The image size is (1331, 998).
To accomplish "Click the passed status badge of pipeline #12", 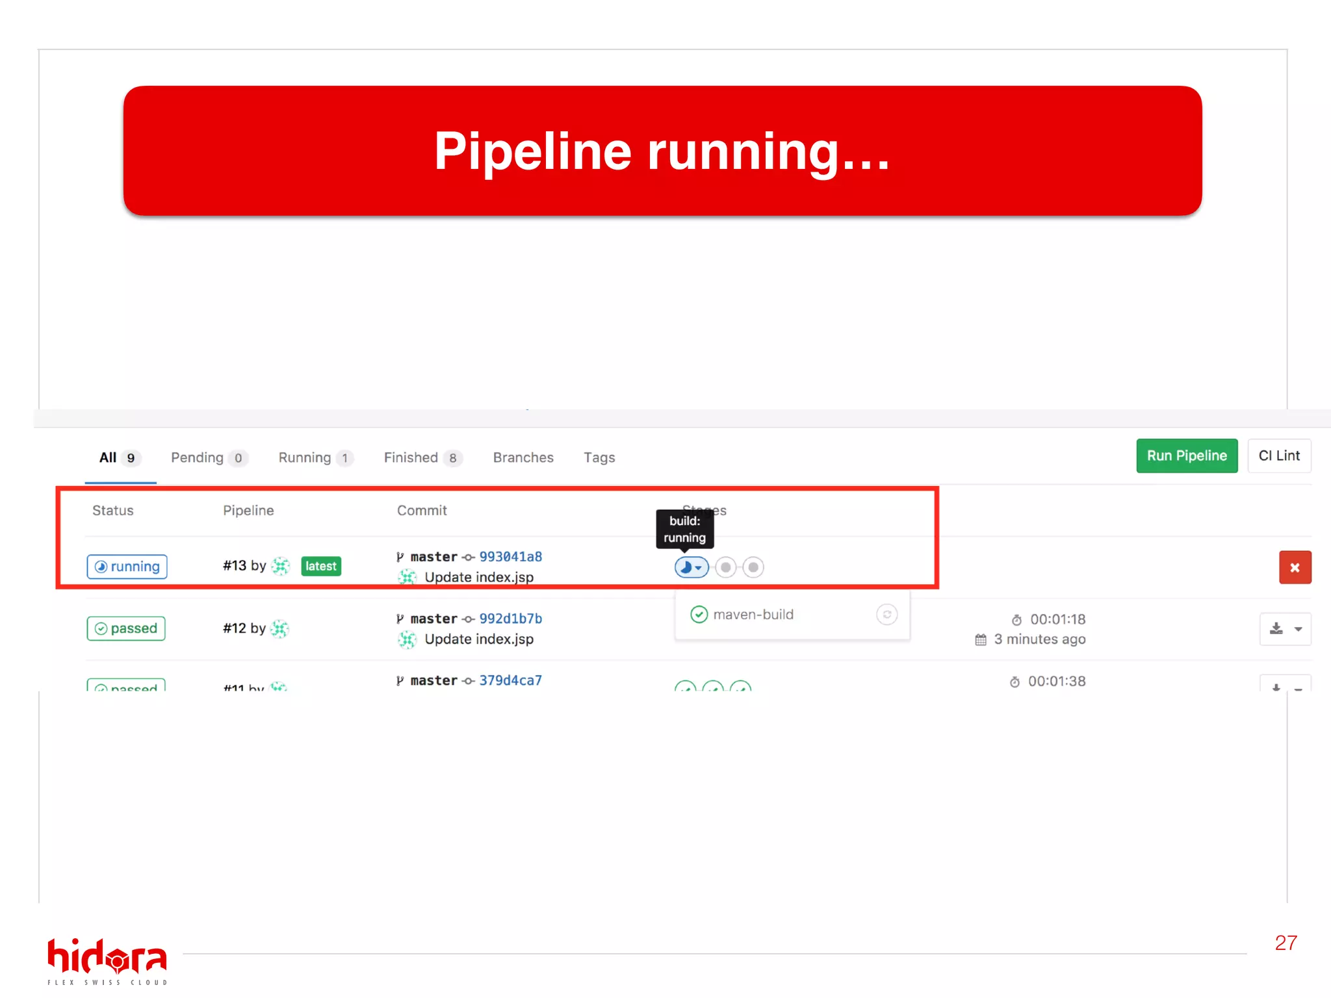I will pyautogui.click(x=126, y=628).
